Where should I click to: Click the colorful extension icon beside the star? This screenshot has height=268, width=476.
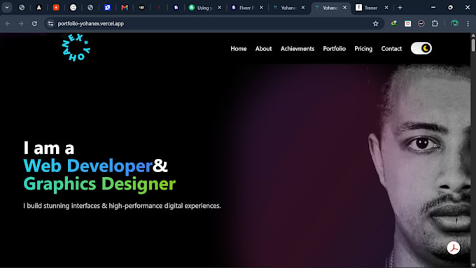pyautogui.click(x=394, y=23)
